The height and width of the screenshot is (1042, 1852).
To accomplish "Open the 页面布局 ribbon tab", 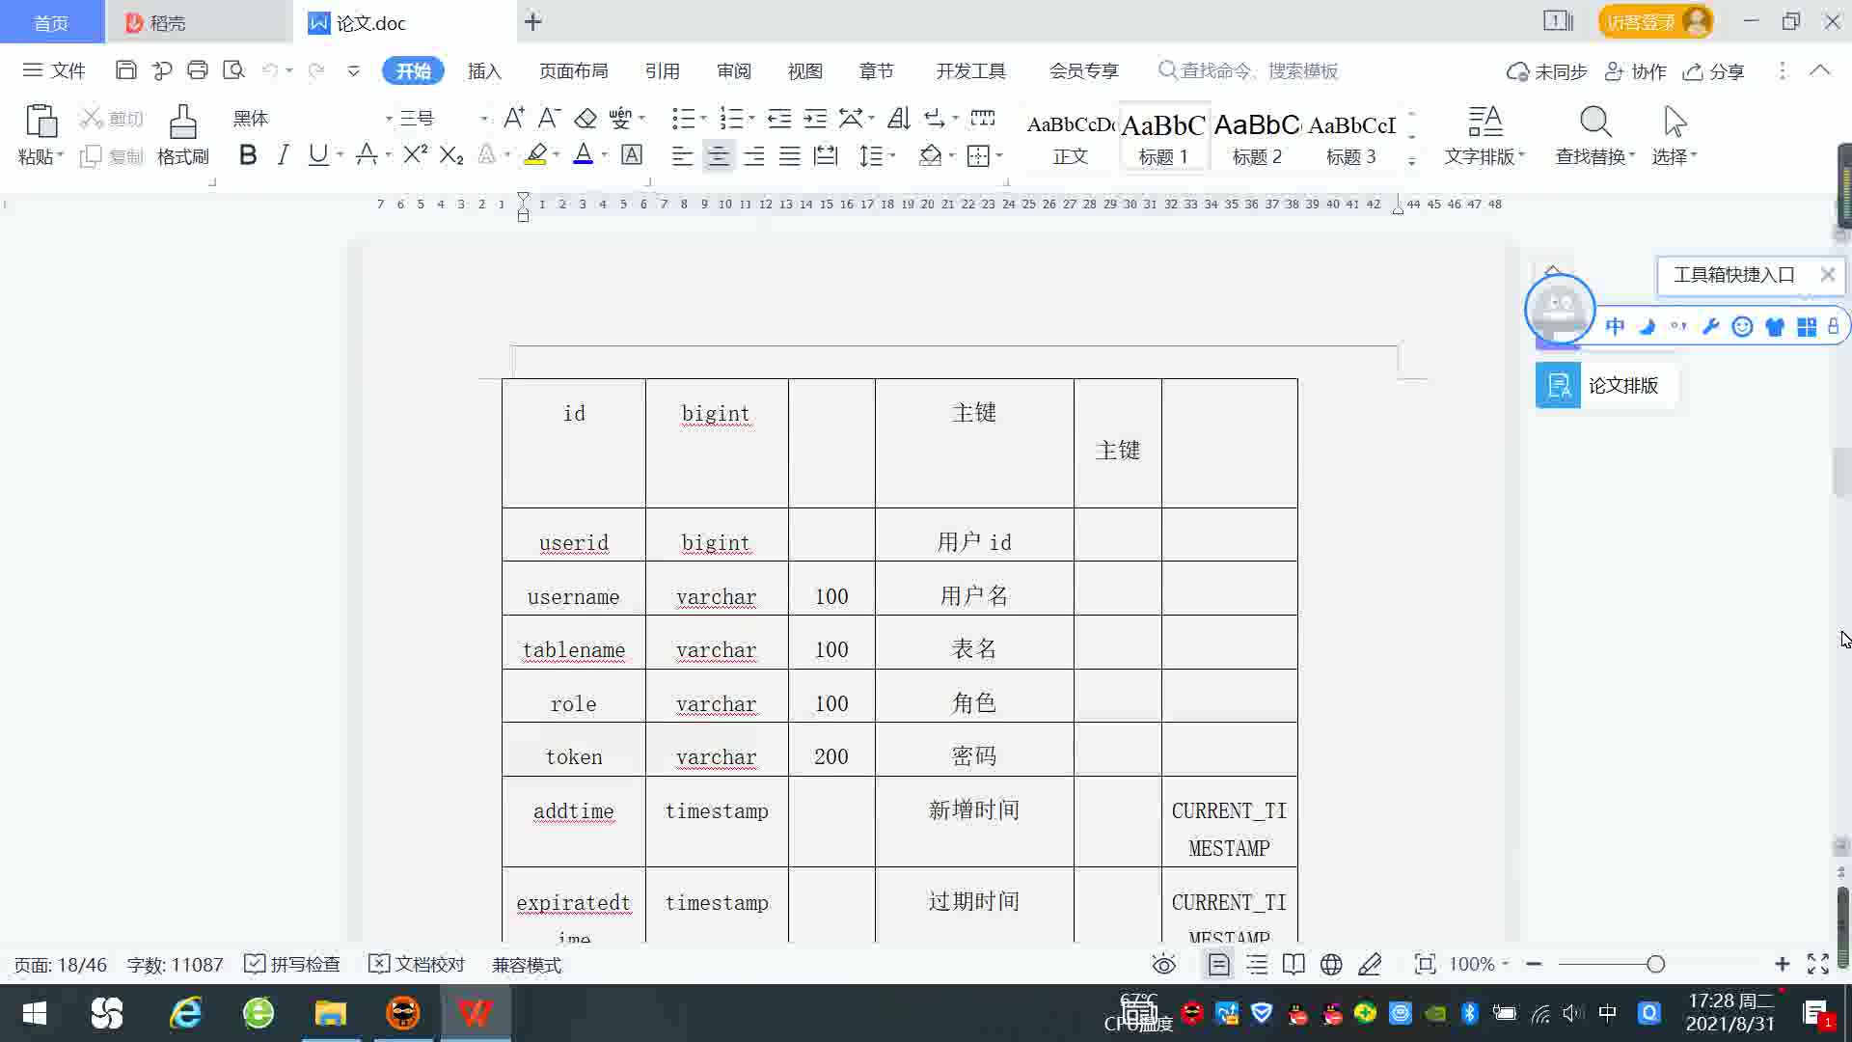I will coord(573,70).
